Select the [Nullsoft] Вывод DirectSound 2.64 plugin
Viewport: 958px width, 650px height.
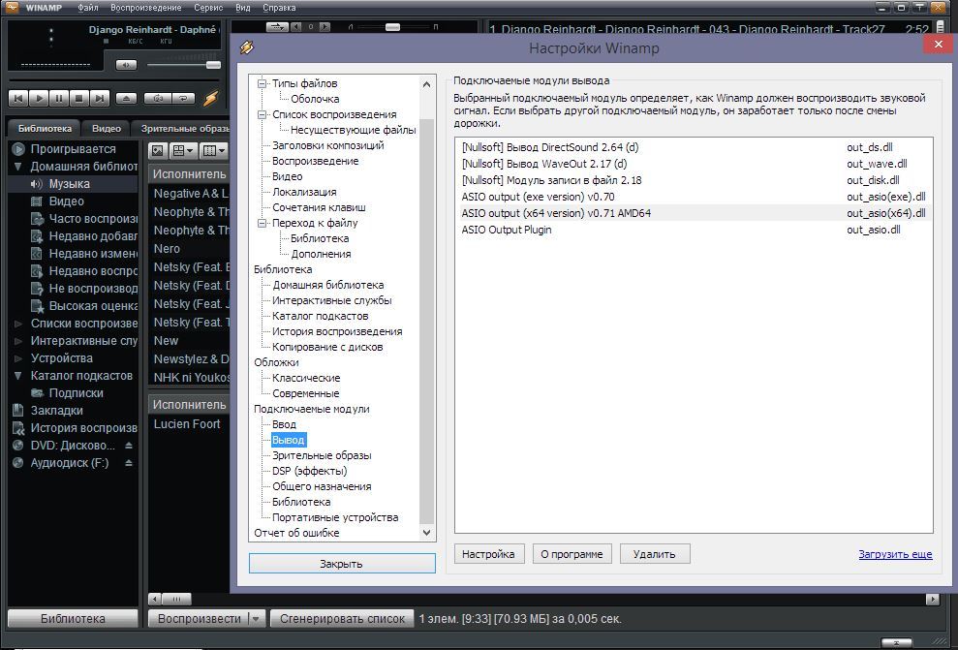coord(694,147)
